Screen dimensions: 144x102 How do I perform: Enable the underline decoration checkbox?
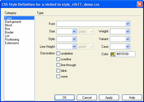pos(58,53)
